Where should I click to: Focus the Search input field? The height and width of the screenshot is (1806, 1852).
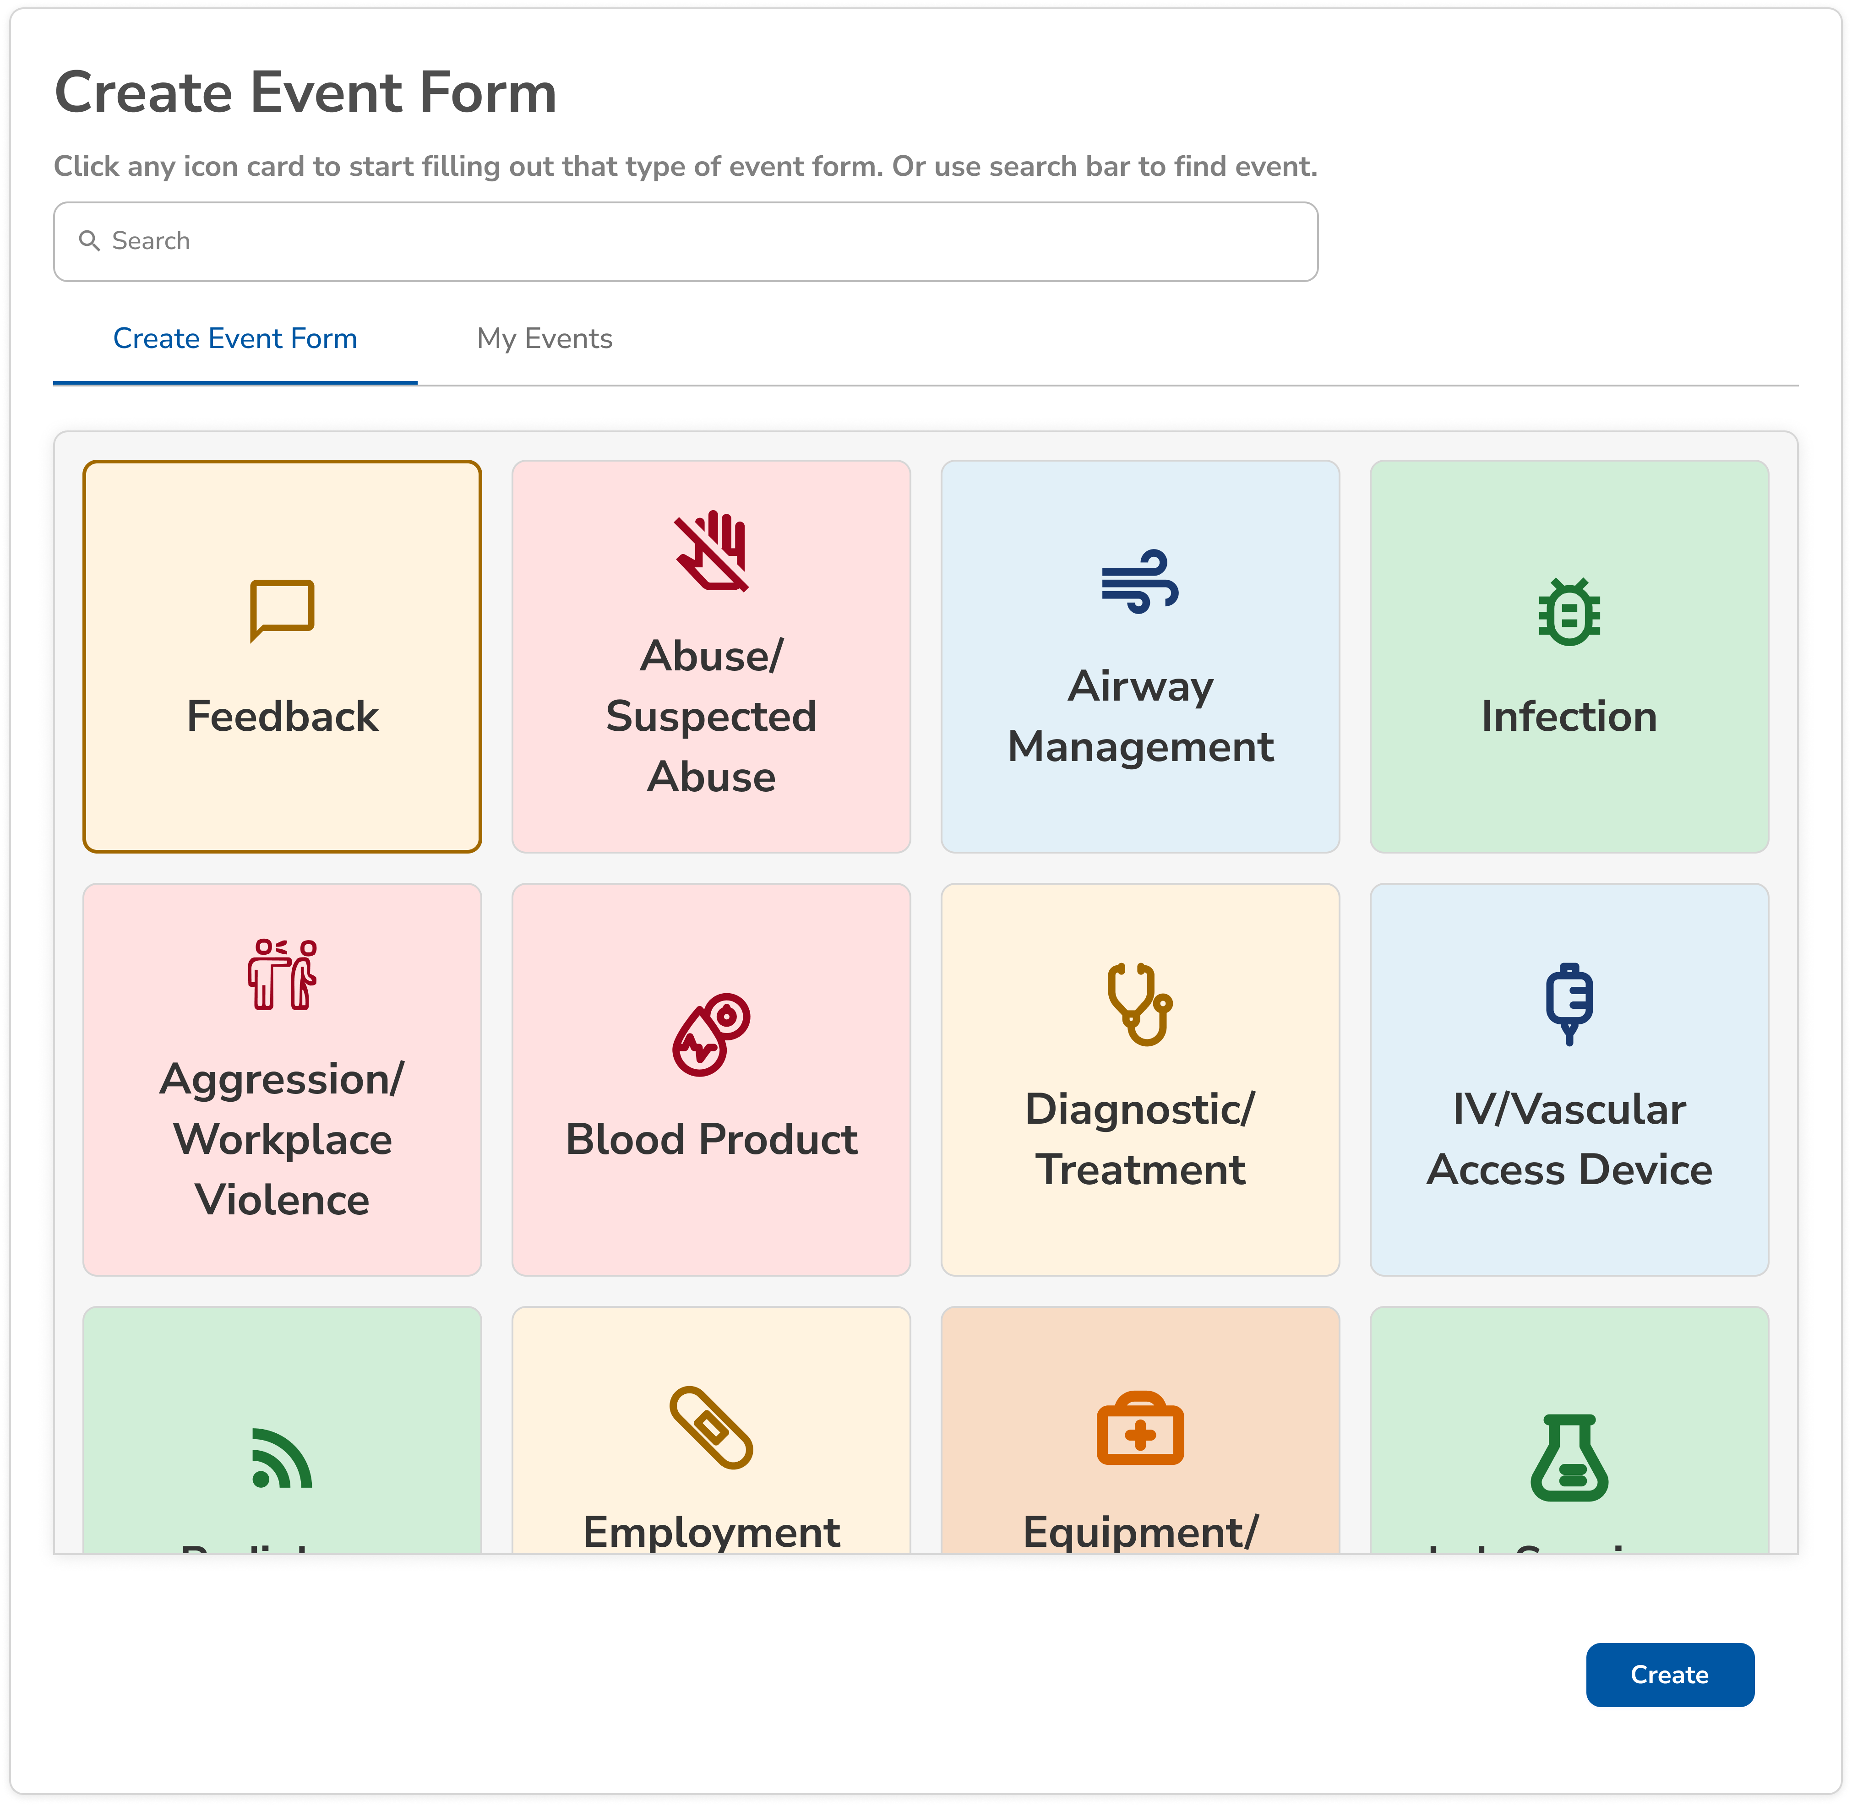click(x=685, y=241)
